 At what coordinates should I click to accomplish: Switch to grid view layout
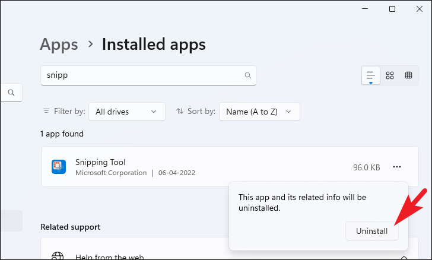click(x=389, y=75)
